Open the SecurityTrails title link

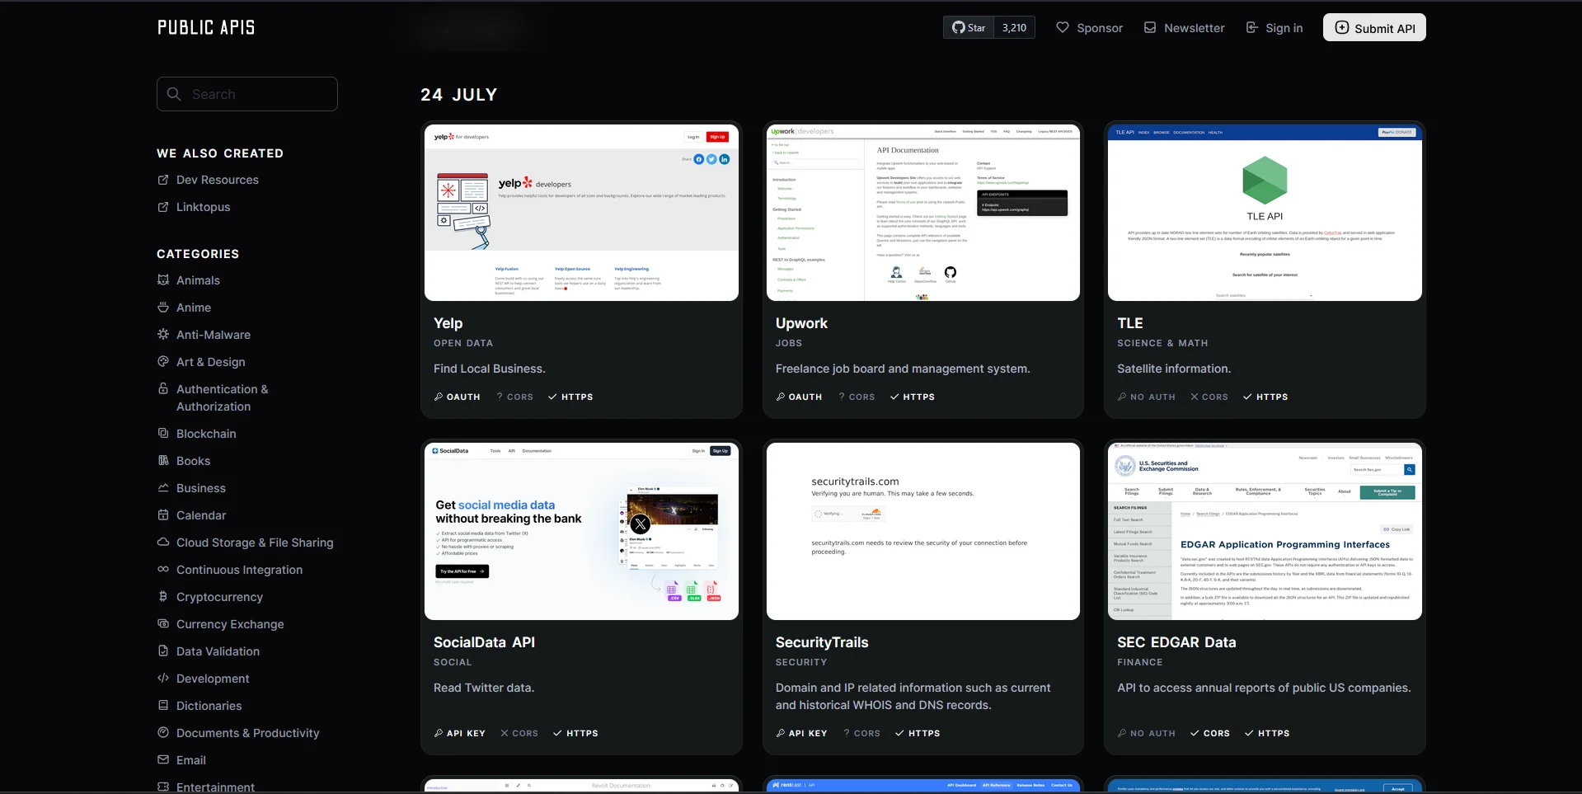click(x=822, y=642)
